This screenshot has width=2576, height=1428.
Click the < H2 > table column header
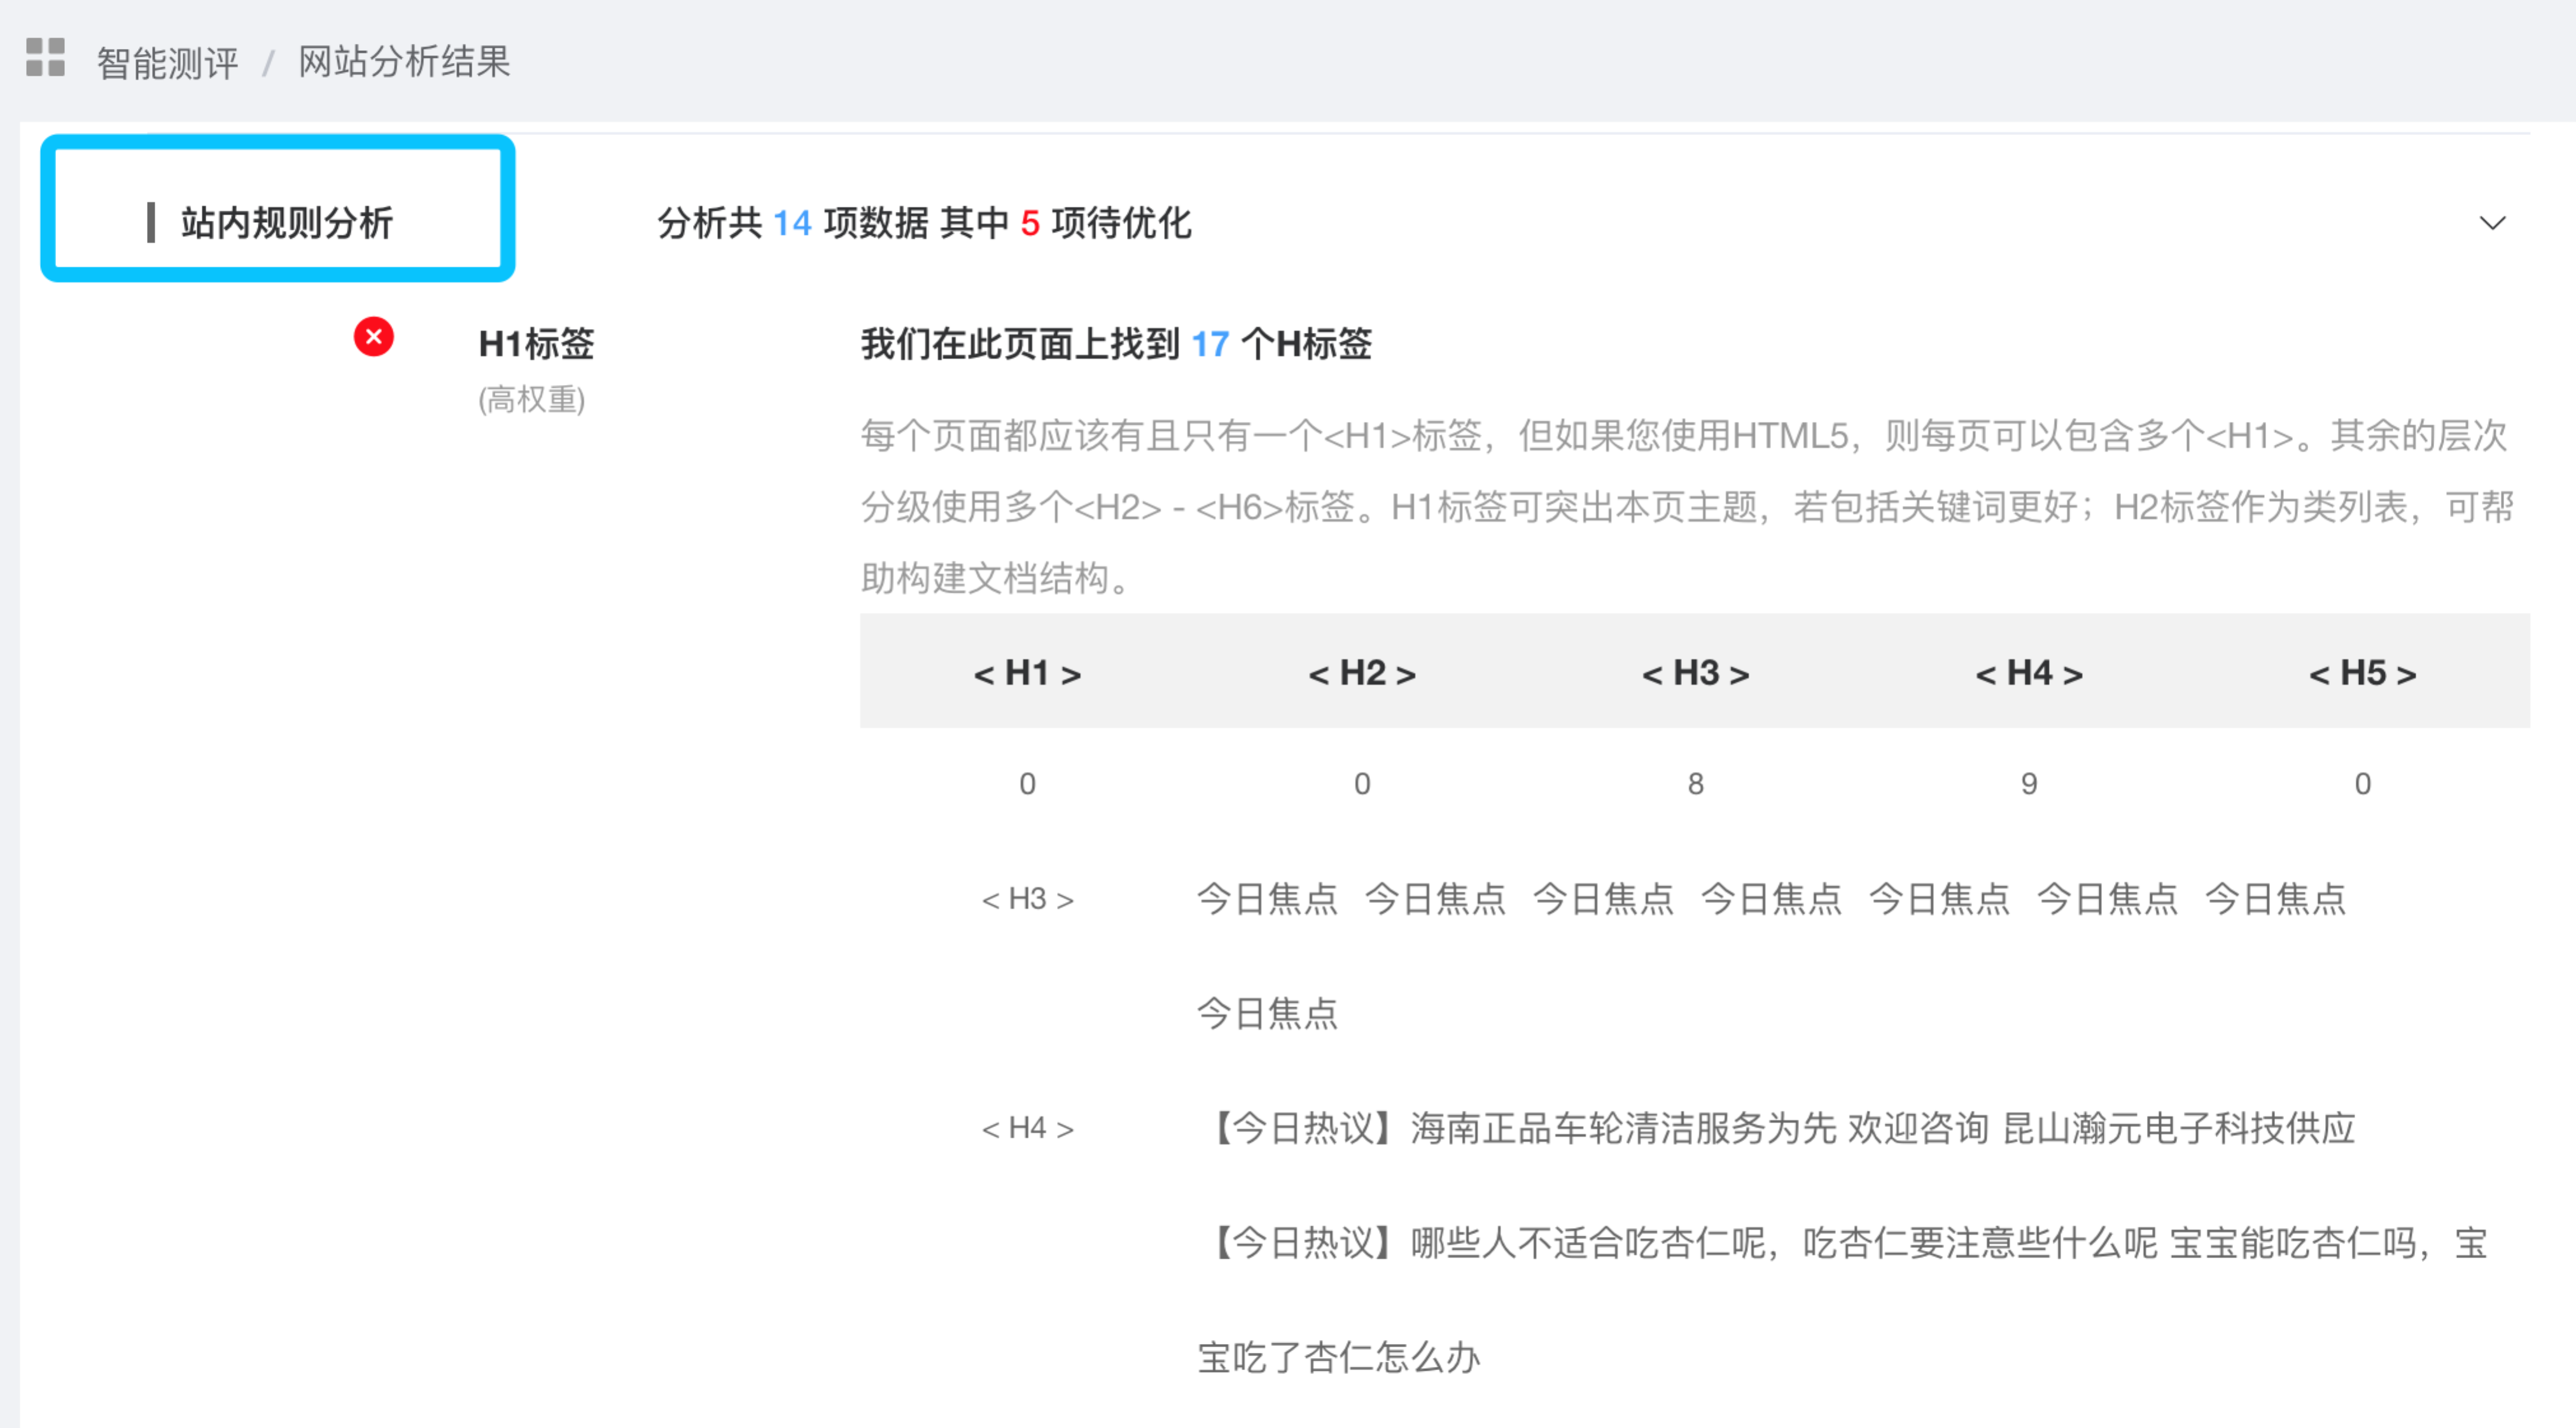click(1361, 673)
